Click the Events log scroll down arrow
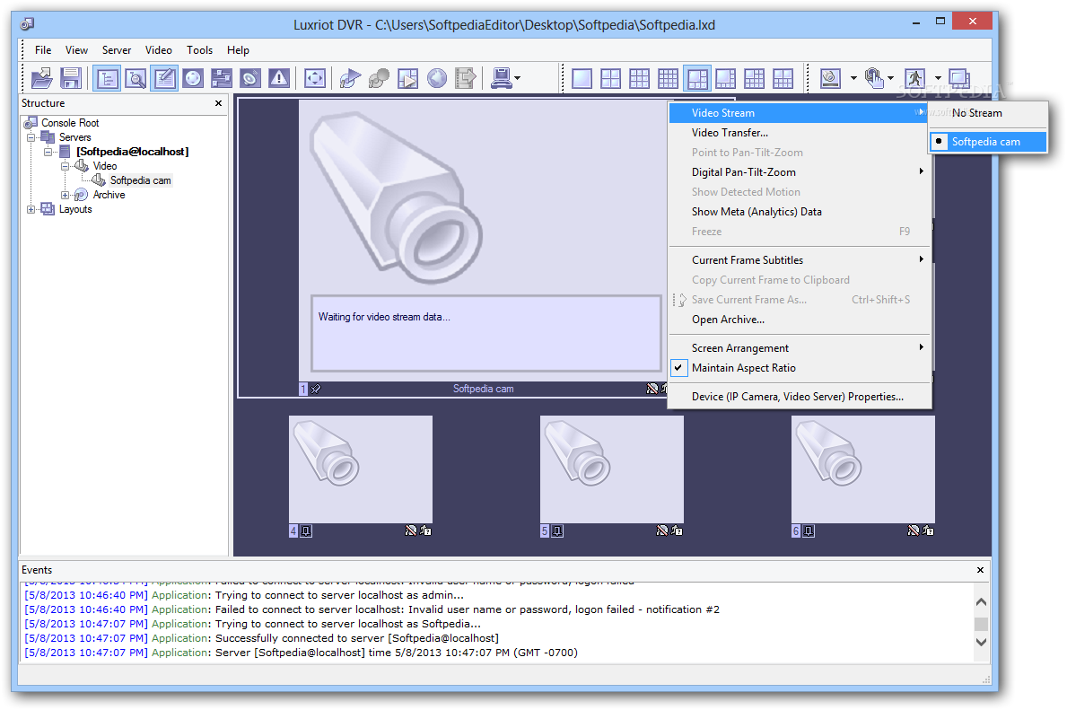 (x=981, y=642)
